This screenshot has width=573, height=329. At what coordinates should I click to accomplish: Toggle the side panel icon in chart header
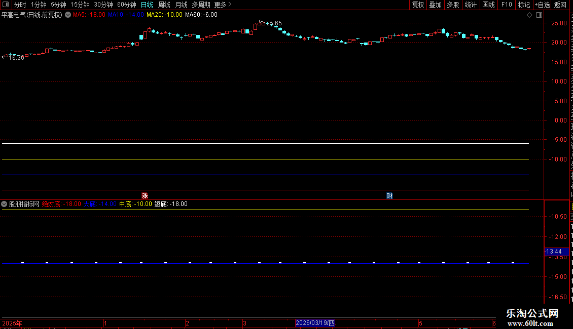[x=539, y=15]
